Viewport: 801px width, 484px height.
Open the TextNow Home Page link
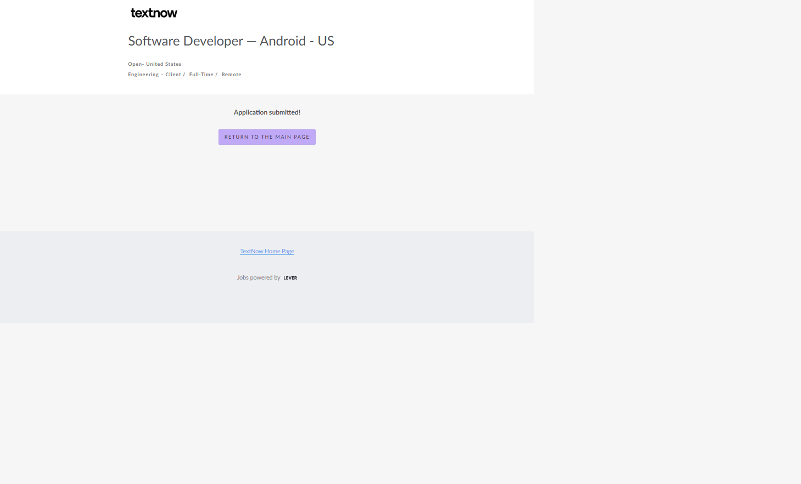[x=267, y=251]
